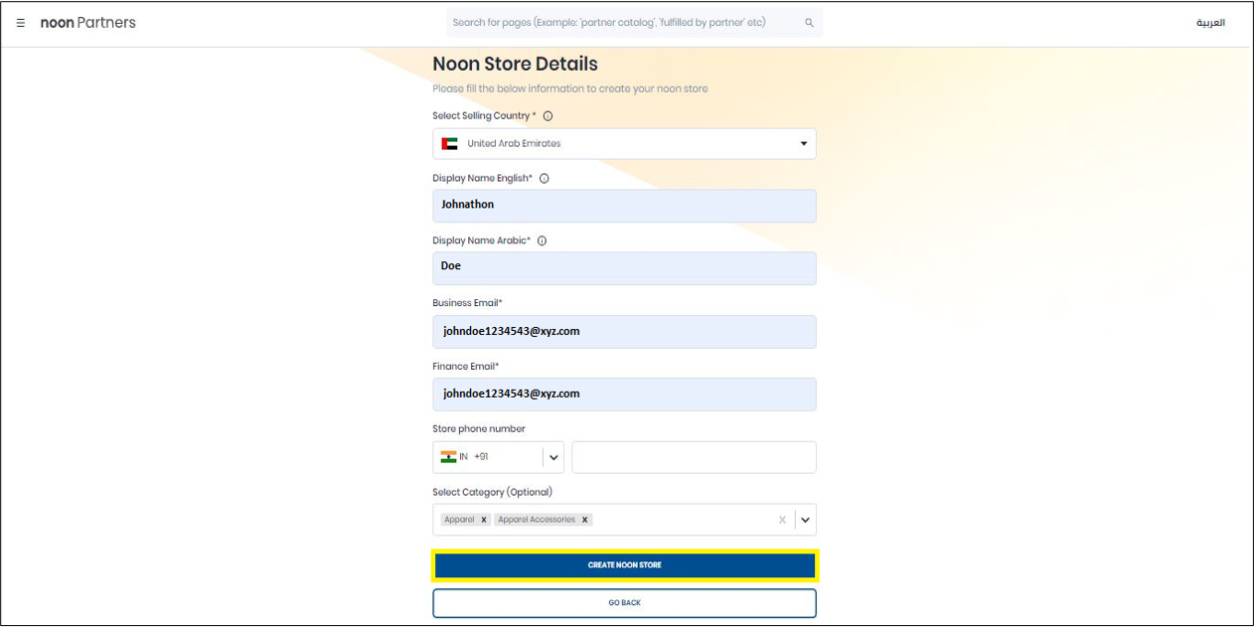Clear all selected store categories

pos(782,520)
